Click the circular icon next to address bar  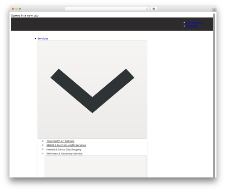(x=154, y=9)
